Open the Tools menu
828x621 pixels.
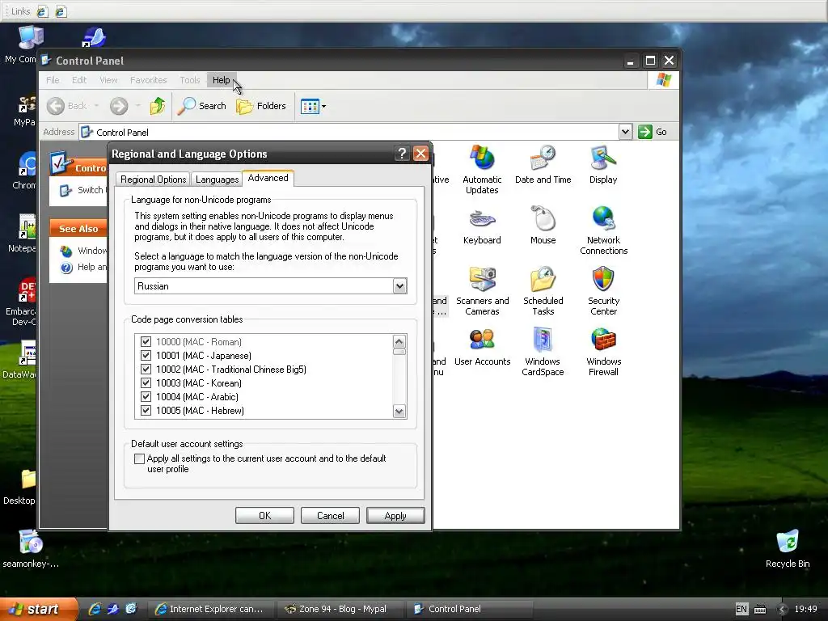click(189, 80)
